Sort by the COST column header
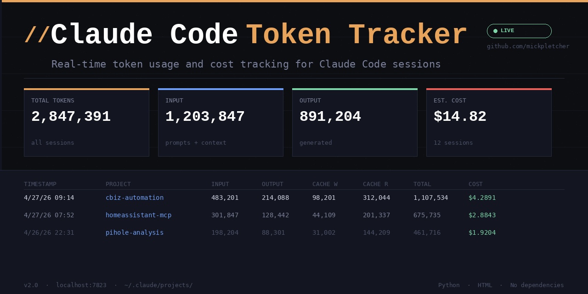588x294 pixels. point(475,184)
